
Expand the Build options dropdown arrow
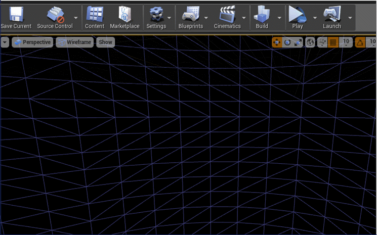click(279, 18)
